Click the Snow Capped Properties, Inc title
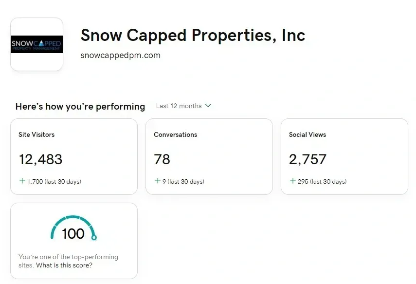This screenshot has width=416, height=284. pyautogui.click(x=193, y=36)
